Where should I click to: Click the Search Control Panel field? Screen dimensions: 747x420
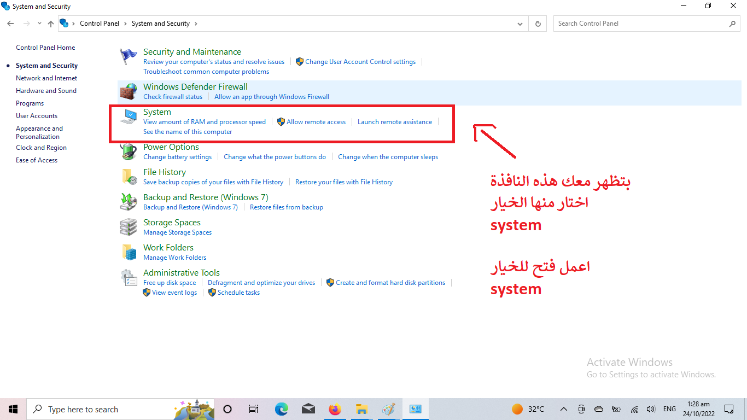pyautogui.click(x=640, y=24)
